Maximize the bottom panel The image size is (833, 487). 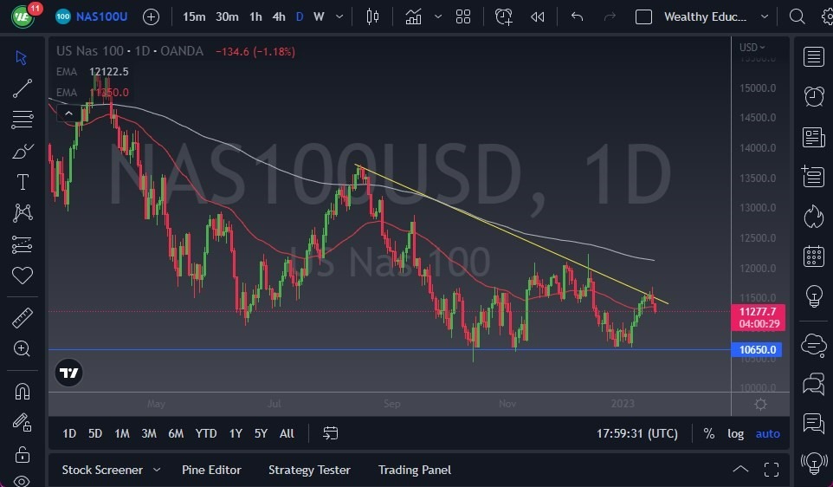(772, 470)
